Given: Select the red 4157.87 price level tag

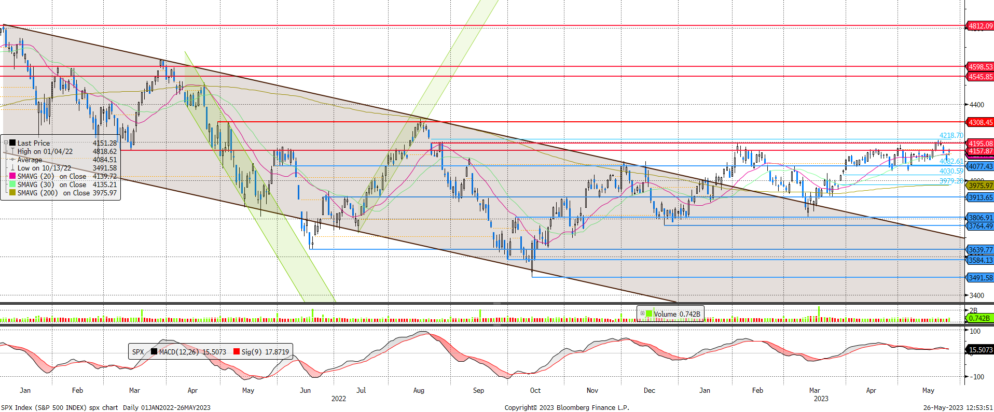Looking at the screenshot, I should coord(979,151).
